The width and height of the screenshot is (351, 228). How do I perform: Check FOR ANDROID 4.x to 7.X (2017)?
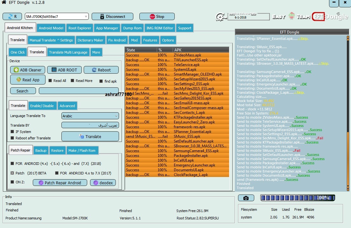tap(57, 173)
